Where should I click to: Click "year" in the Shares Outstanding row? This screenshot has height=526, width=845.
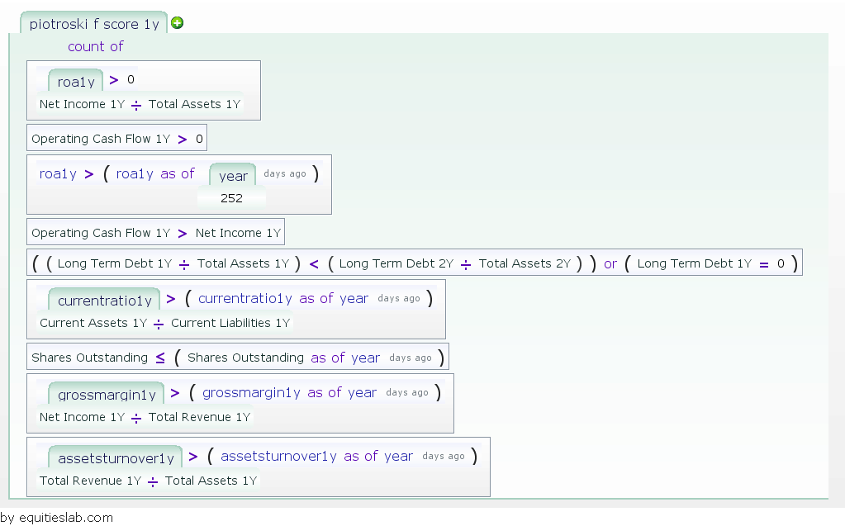tap(365, 358)
